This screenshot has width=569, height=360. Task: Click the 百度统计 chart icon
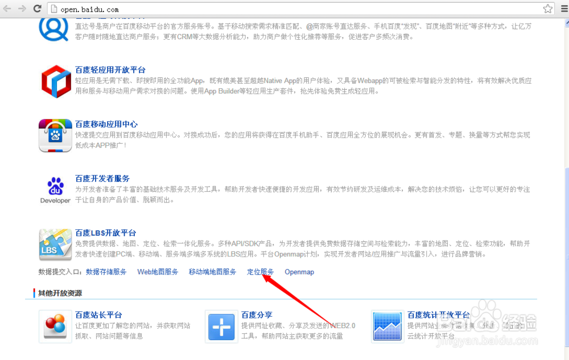(x=387, y=326)
